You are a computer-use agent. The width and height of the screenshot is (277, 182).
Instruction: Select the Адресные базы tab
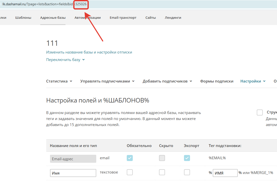[x=53, y=18]
